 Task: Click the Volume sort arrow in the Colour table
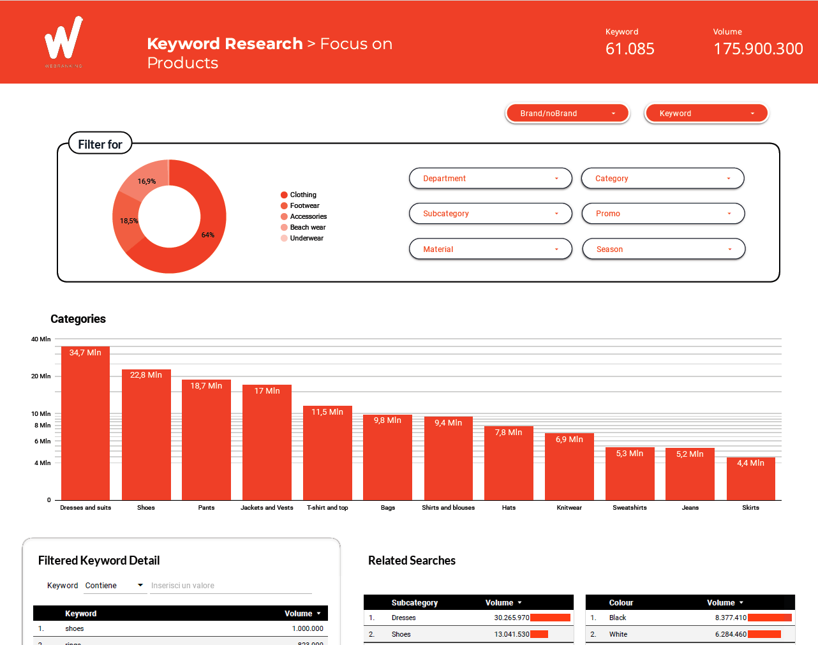click(x=740, y=602)
